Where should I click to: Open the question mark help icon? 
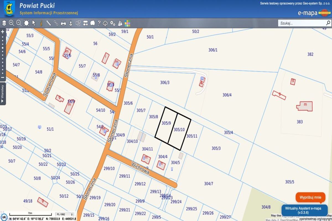coord(99,23)
